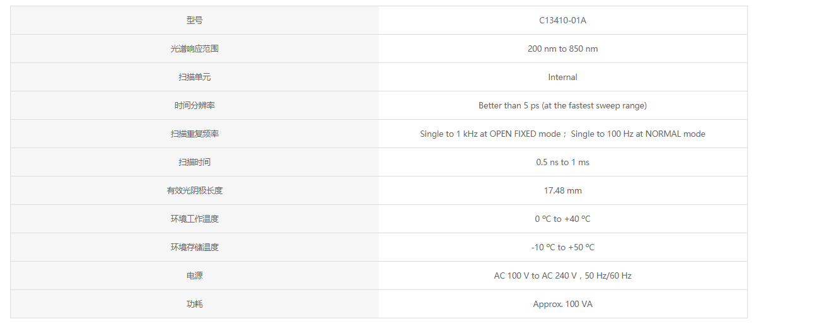Click the 时间分辨率 label

(195, 105)
